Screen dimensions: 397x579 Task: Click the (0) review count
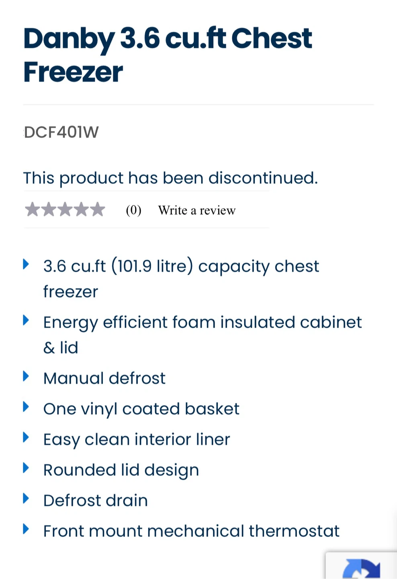133,210
